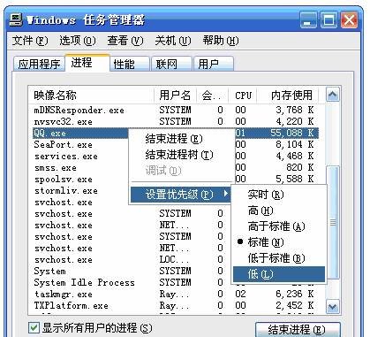
Task: Switch to the 应用程序 tab
Action: click(x=39, y=64)
